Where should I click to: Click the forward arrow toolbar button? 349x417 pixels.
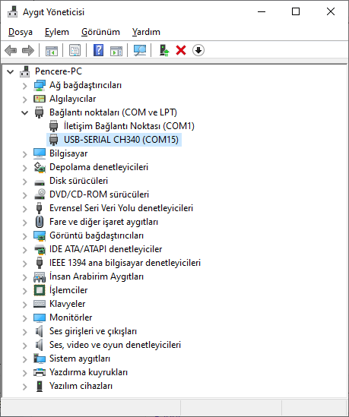(28, 50)
